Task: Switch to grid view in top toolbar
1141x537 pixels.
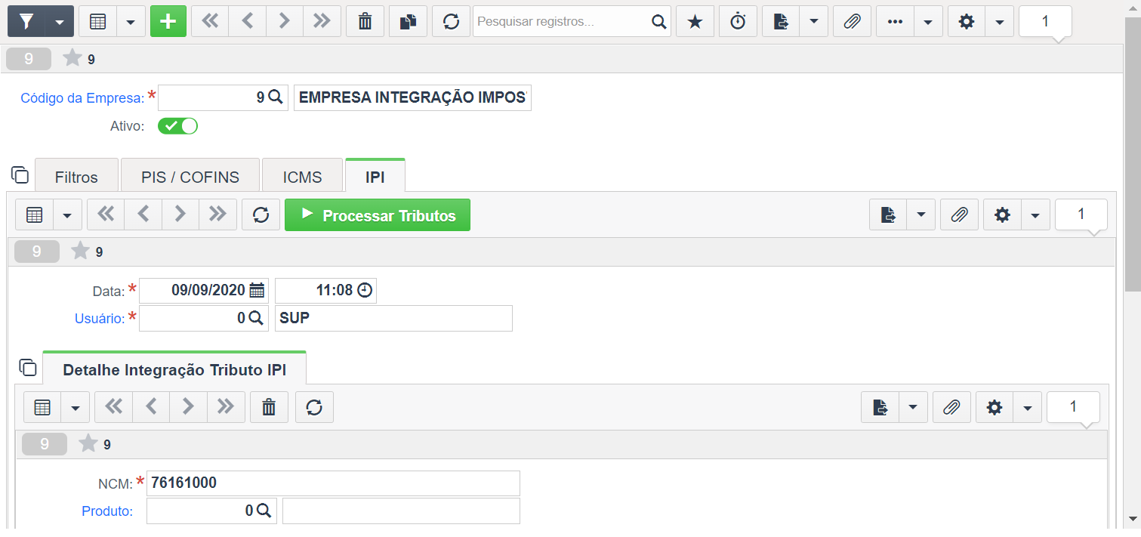Action: 97,21
